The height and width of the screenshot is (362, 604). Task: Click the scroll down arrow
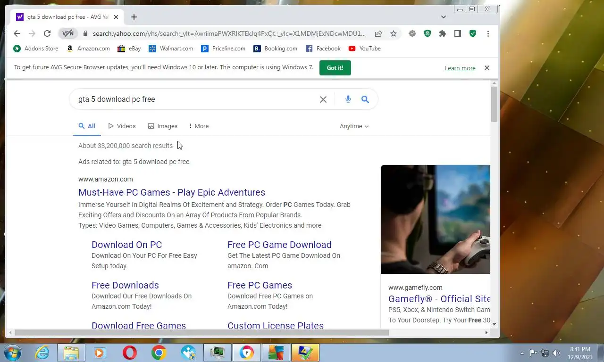click(494, 324)
